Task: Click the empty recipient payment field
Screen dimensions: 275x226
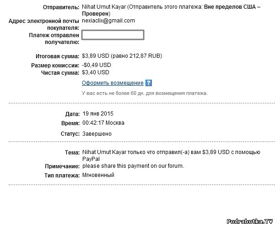Action: (x=113, y=35)
